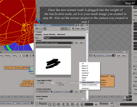Click the loop playback icon
Viewport: 137px width, 107px height.
point(77,104)
